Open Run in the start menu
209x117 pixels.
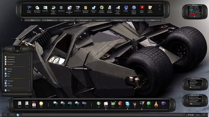pos(17,76)
